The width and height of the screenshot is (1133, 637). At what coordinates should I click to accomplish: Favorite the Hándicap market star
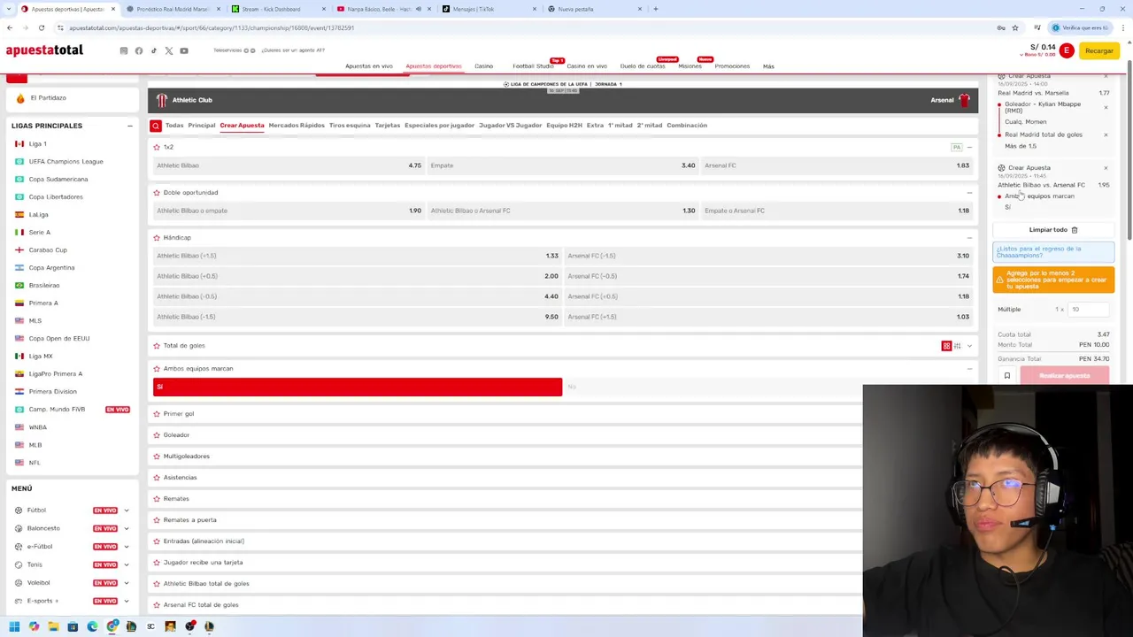(x=157, y=237)
